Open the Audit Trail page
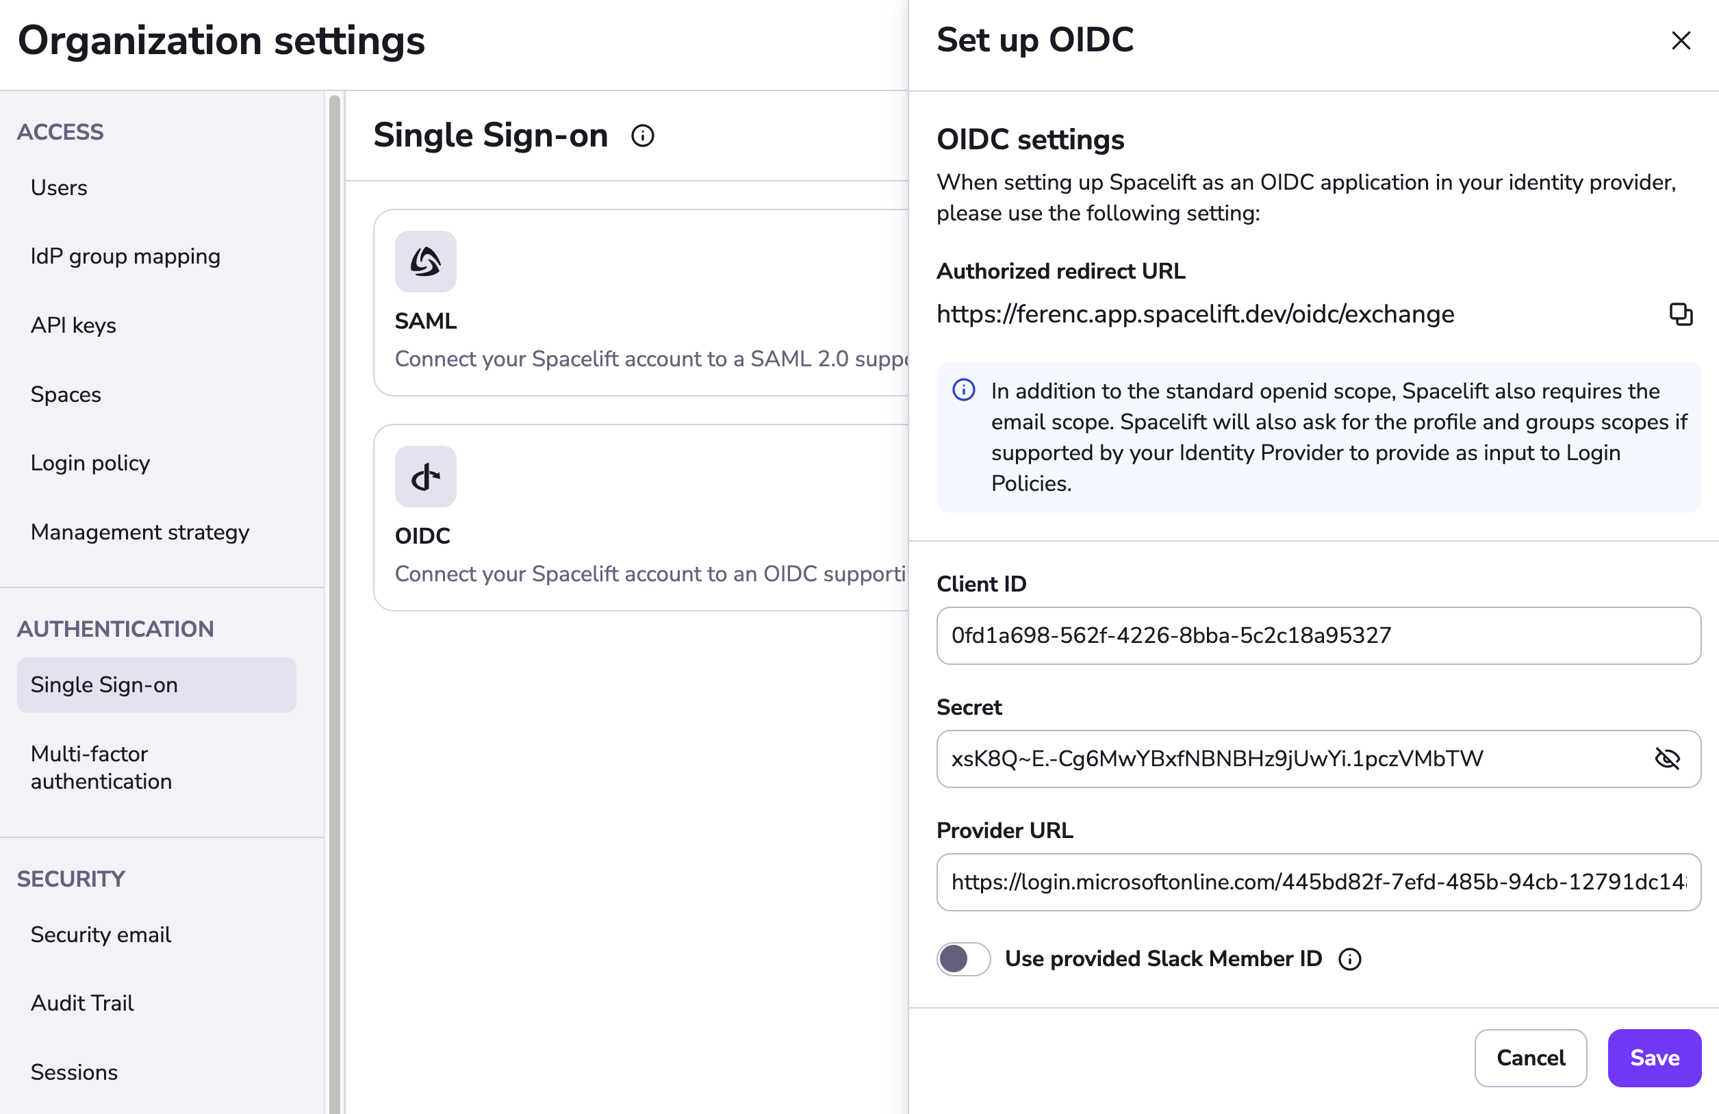1719x1114 pixels. [82, 1004]
